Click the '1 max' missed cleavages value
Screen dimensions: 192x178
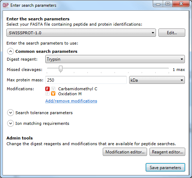(x=179, y=70)
